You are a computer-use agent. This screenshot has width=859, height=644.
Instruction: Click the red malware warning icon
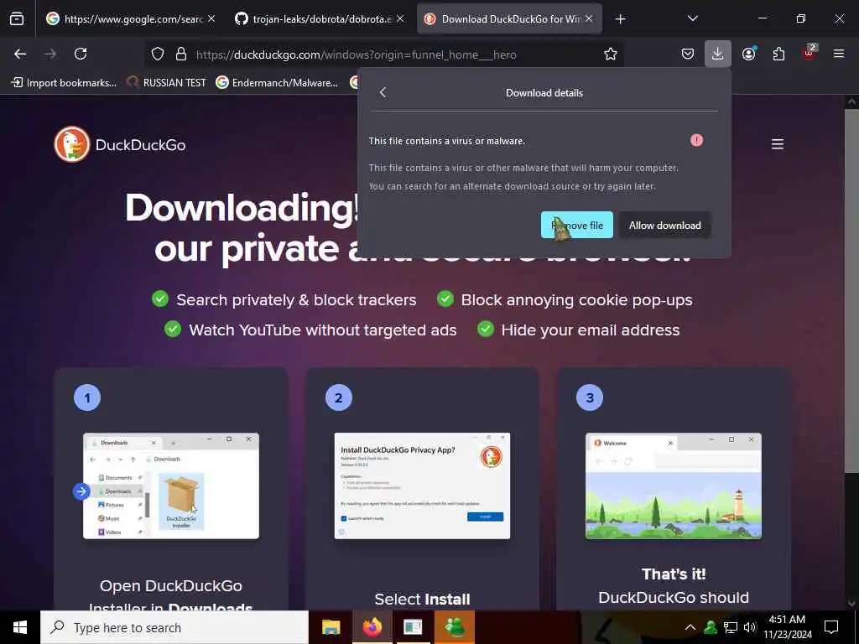tap(696, 140)
